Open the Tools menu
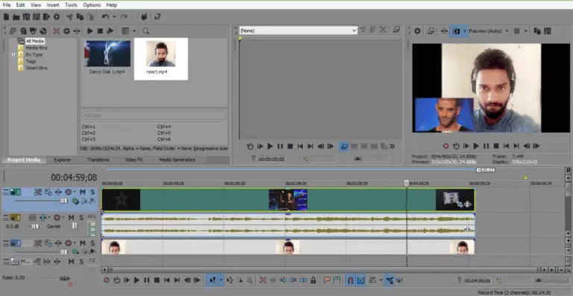The image size is (573, 296). (71, 5)
